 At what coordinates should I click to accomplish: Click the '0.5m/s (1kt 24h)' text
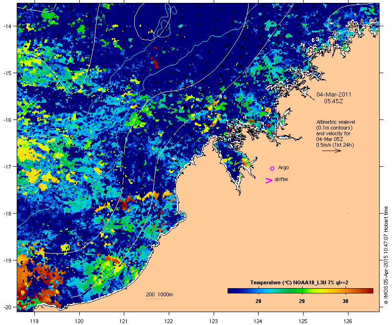[x=335, y=145]
